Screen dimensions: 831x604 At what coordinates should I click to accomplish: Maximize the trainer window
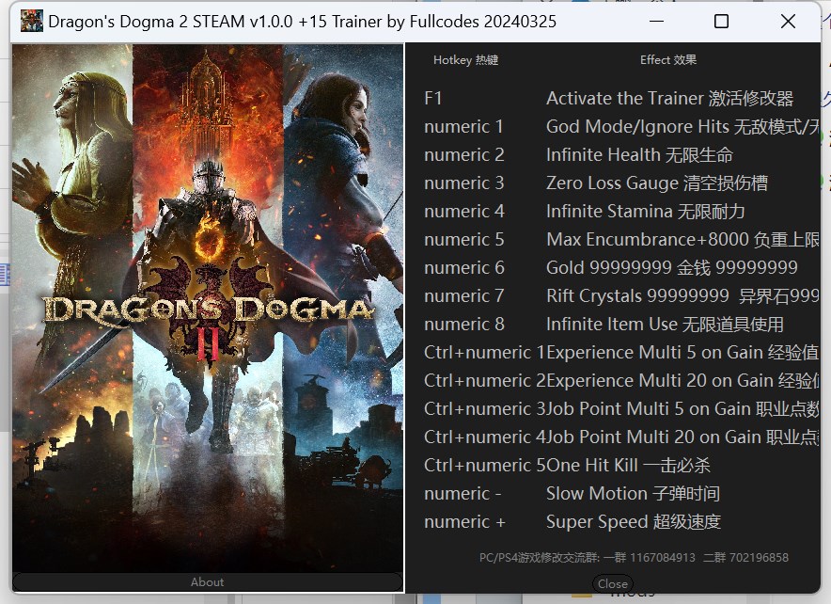pos(721,22)
